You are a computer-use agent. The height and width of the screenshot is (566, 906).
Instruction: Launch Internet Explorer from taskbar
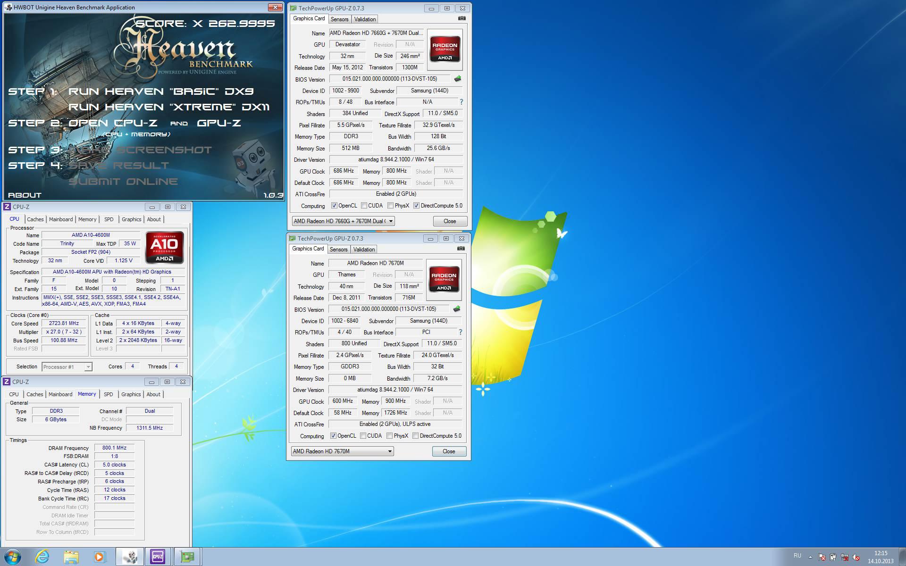(x=42, y=557)
